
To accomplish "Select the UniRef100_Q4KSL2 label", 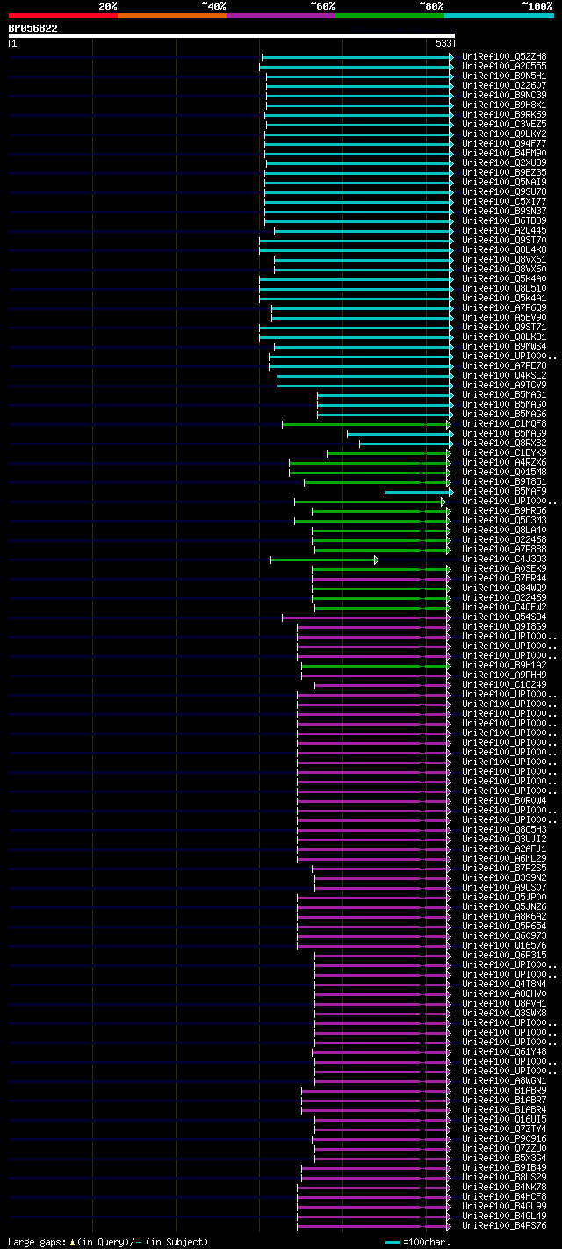I will tap(504, 375).
